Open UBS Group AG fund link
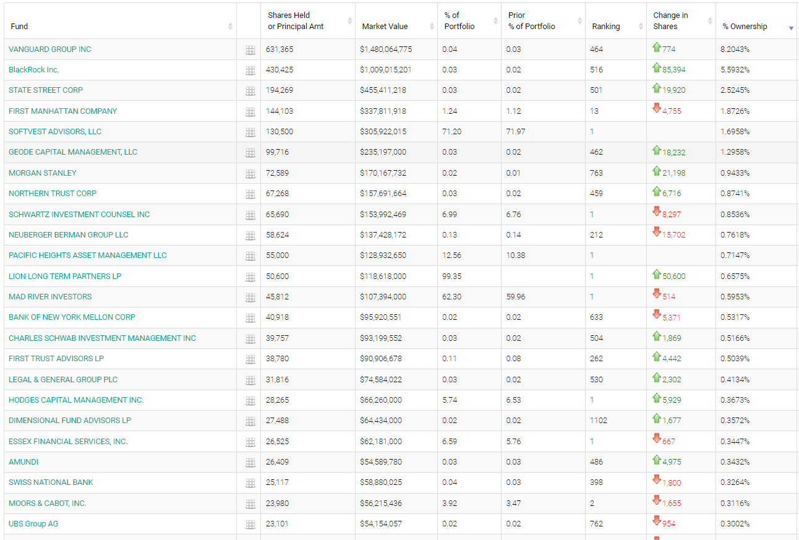Image resolution: width=799 pixels, height=540 pixels. [x=33, y=524]
